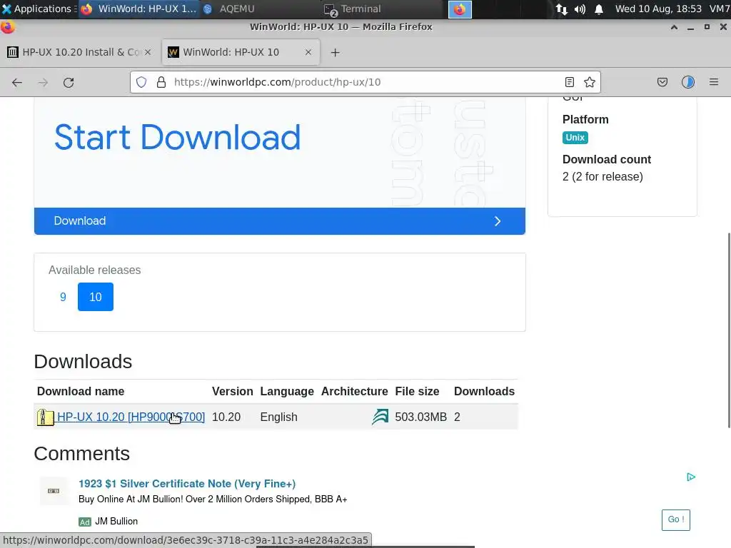Open the volume control icon
Screen dimensions: 731x548
tap(580, 9)
